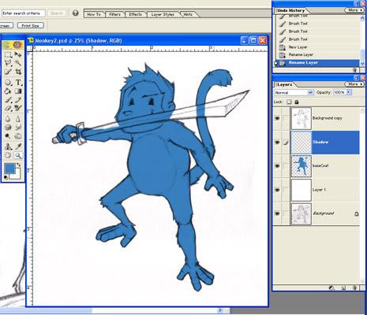
Task: Select the Rectangular Marquee tool
Action: point(8,54)
